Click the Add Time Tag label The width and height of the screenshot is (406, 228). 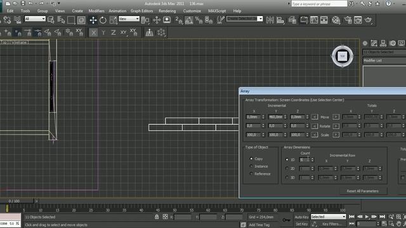pos(259,225)
